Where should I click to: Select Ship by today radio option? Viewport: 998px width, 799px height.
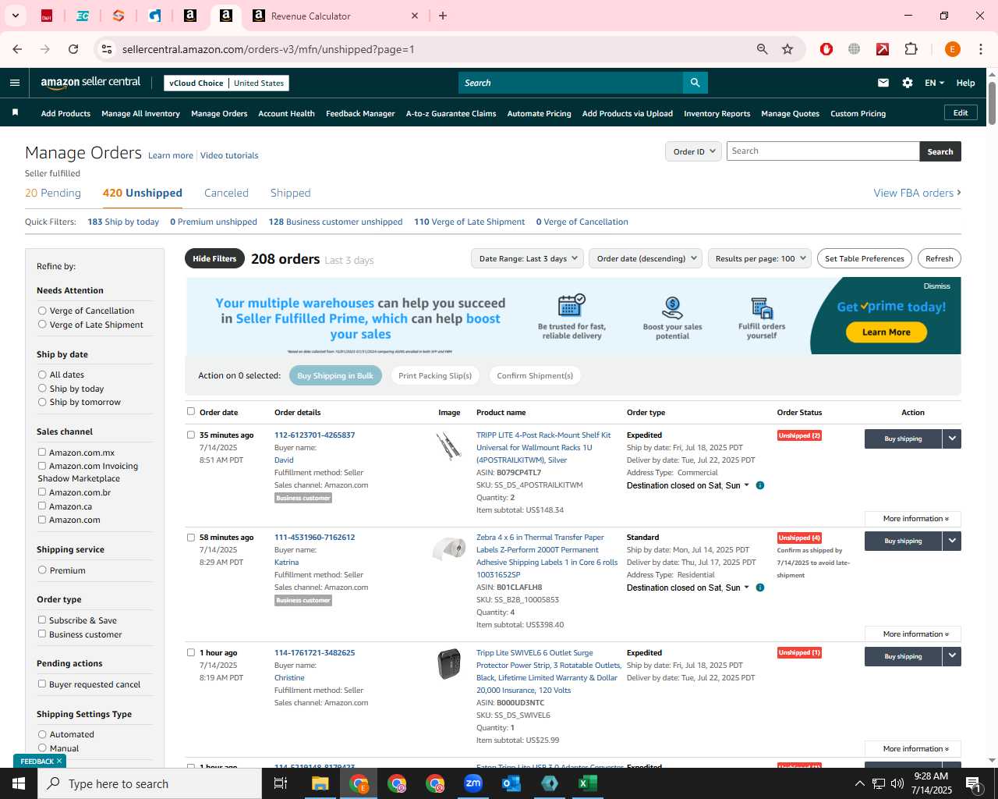[42, 389]
